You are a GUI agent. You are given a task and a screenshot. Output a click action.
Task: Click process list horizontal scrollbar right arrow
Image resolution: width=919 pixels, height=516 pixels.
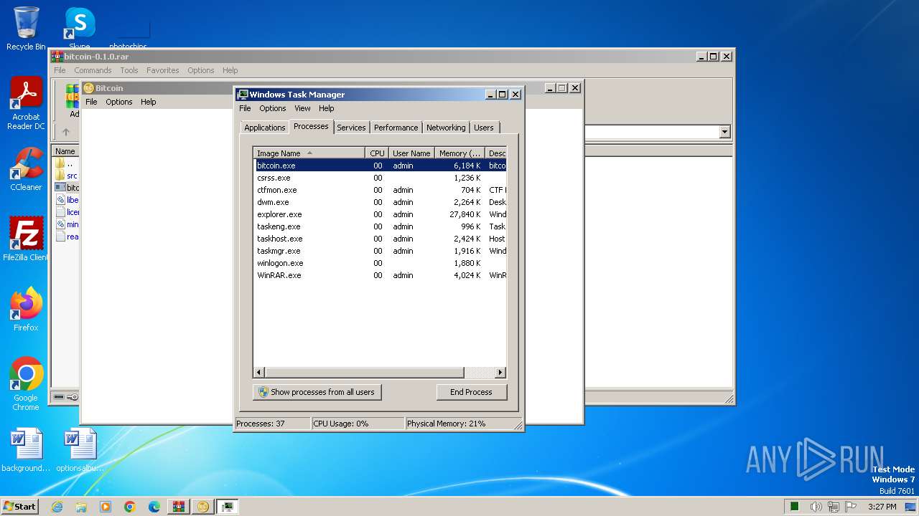click(500, 373)
